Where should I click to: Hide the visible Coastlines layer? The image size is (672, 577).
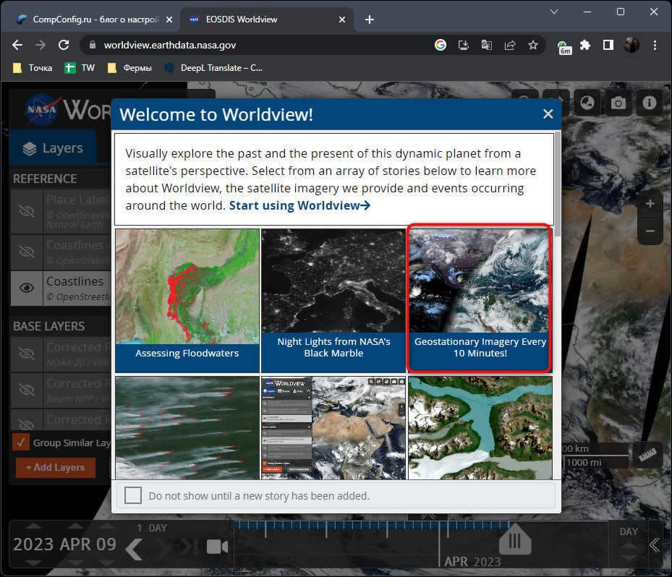[27, 288]
